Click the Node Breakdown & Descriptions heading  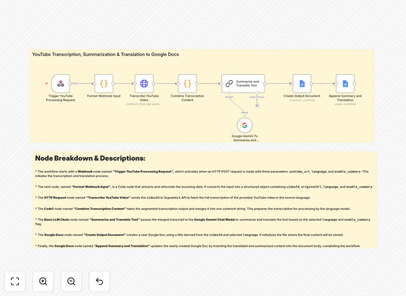click(90, 158)
